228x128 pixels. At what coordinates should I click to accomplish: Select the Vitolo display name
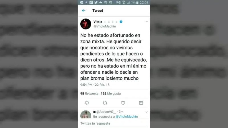98,22
